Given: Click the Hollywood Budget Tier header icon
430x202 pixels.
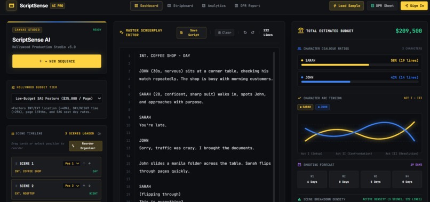Looking at the screenshot, I should 13,87.
